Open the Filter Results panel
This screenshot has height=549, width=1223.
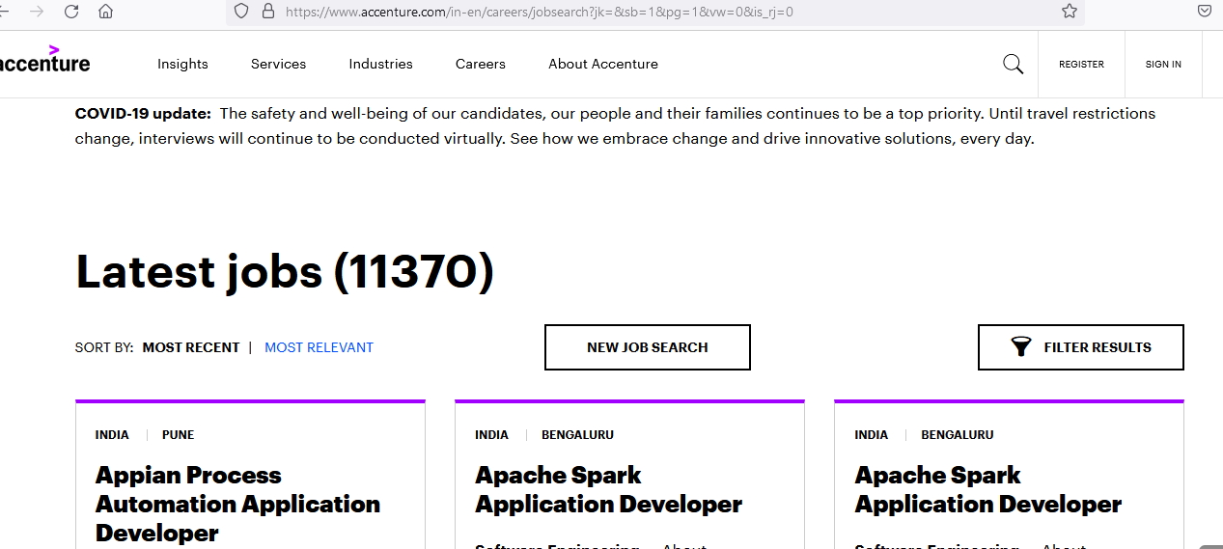[x=1080, y=347]
